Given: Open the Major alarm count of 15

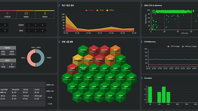Looking at the screenshot, I should [x=26, y=15].
